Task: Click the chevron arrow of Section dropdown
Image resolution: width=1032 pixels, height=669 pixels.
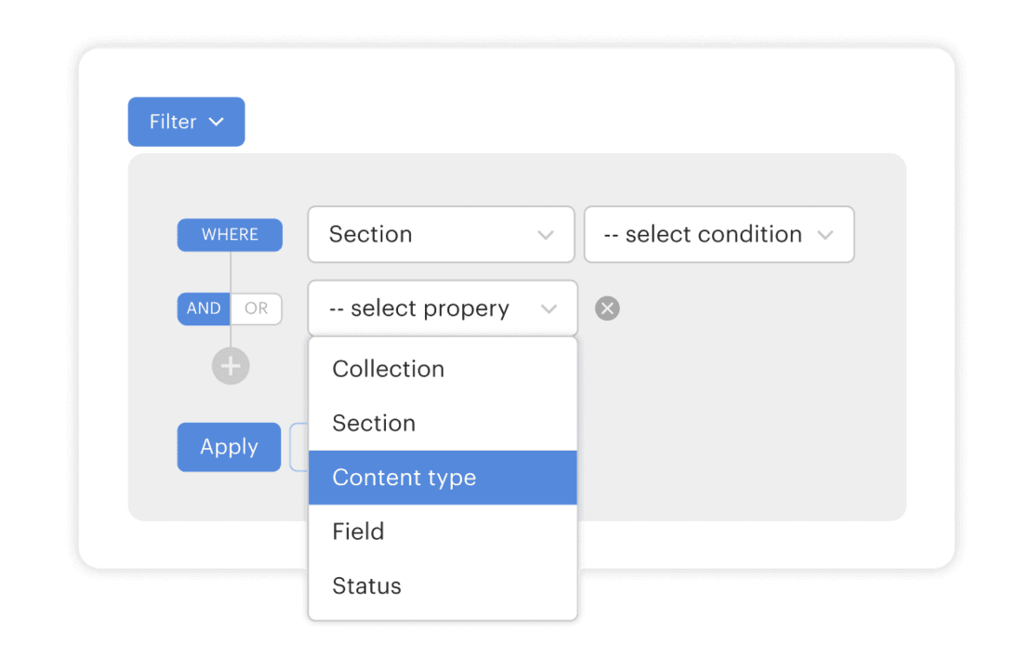Action: 546,235
